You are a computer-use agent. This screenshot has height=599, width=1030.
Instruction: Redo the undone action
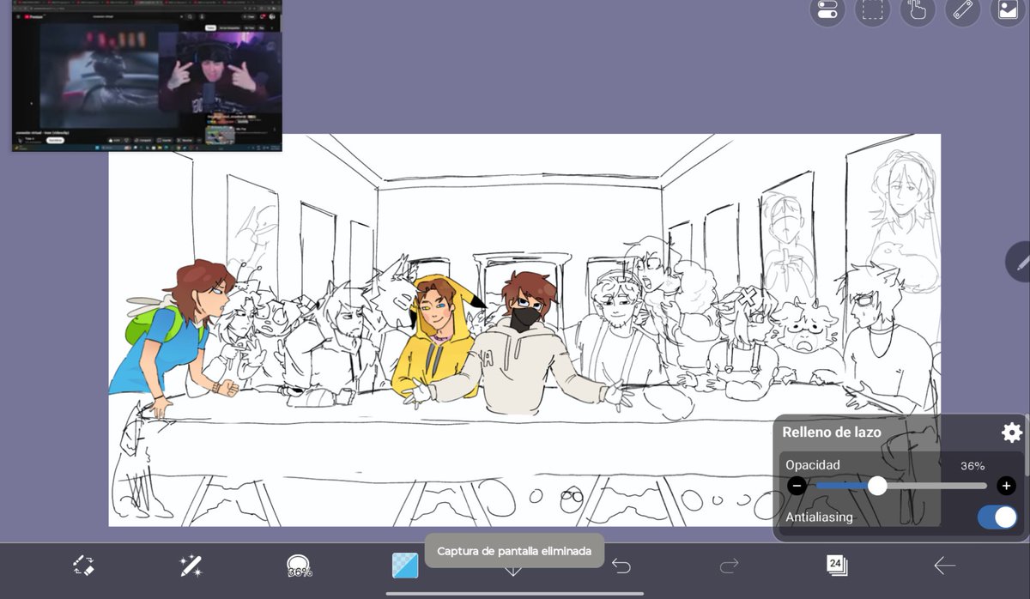pos(729,565)
